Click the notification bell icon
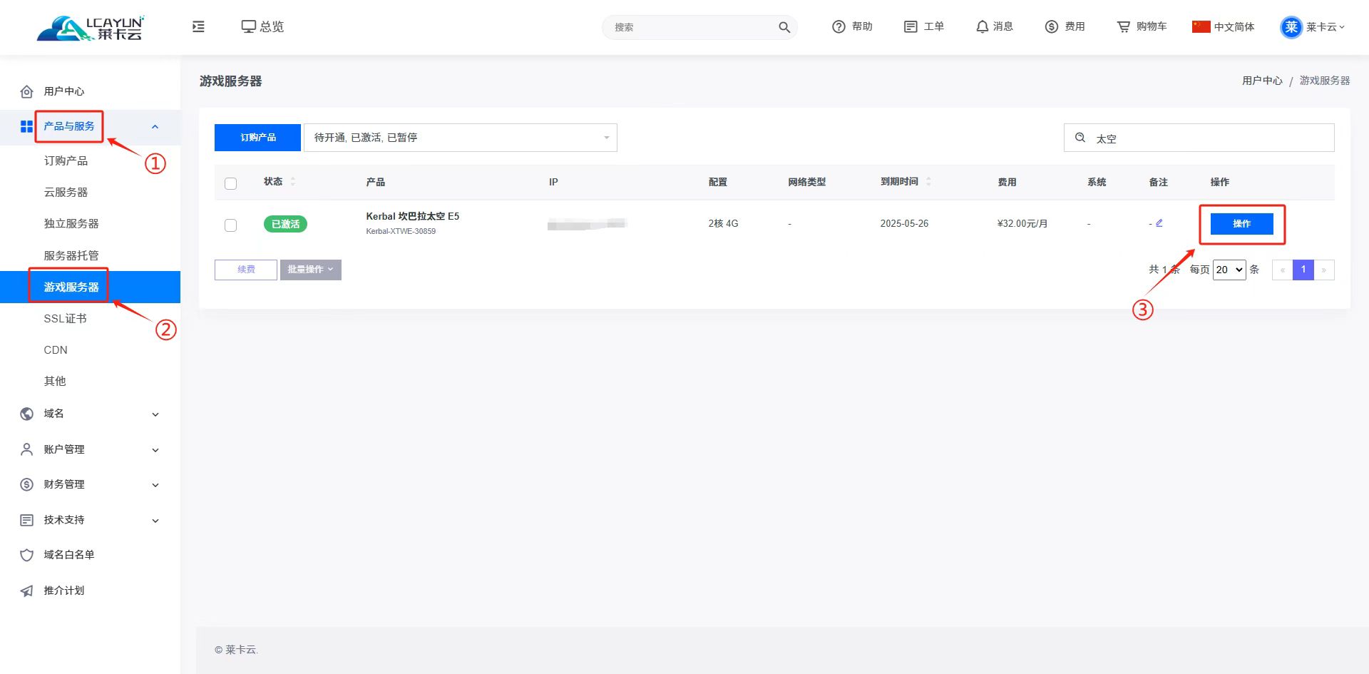Viewport: 1369px width, 674px height. pyautogui.click(x=982, y=26)
